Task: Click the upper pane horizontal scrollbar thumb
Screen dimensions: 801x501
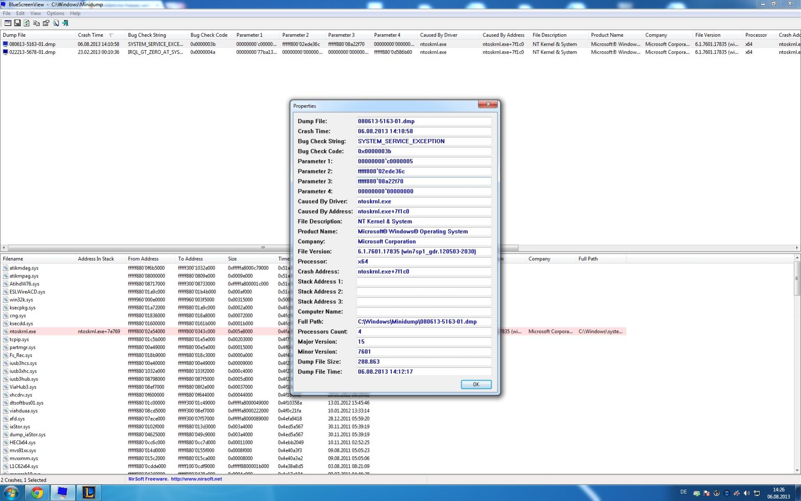Action: pos(263,248)
